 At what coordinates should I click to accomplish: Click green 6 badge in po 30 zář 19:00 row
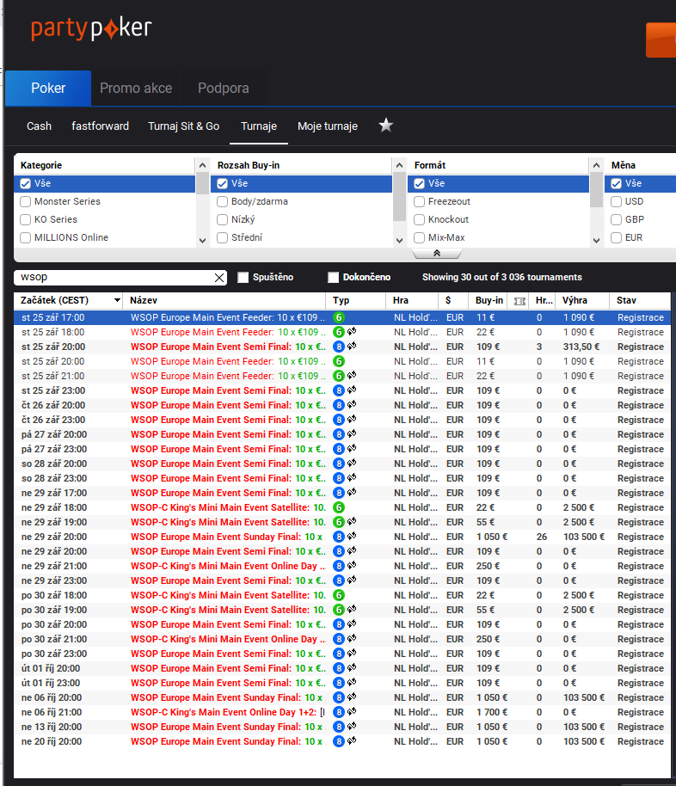[339, 610]
